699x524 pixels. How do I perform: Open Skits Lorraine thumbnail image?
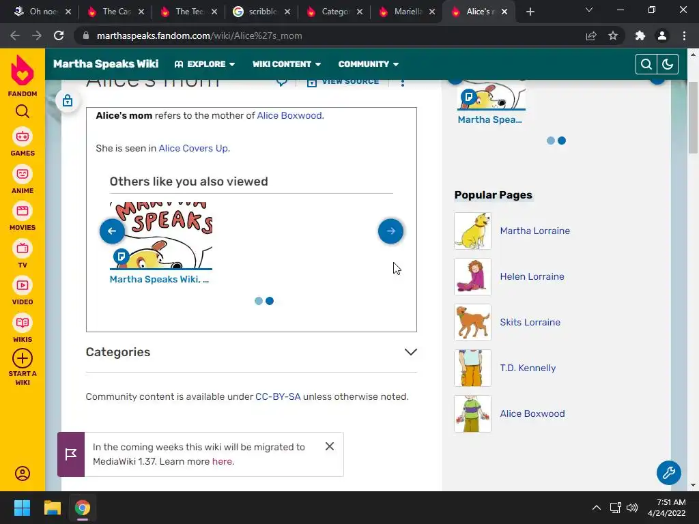pos(472,322)
